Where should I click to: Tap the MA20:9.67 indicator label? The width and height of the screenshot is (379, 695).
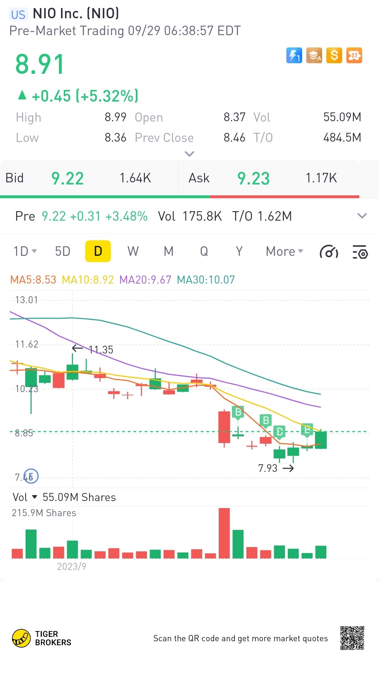tap(145, 280)
